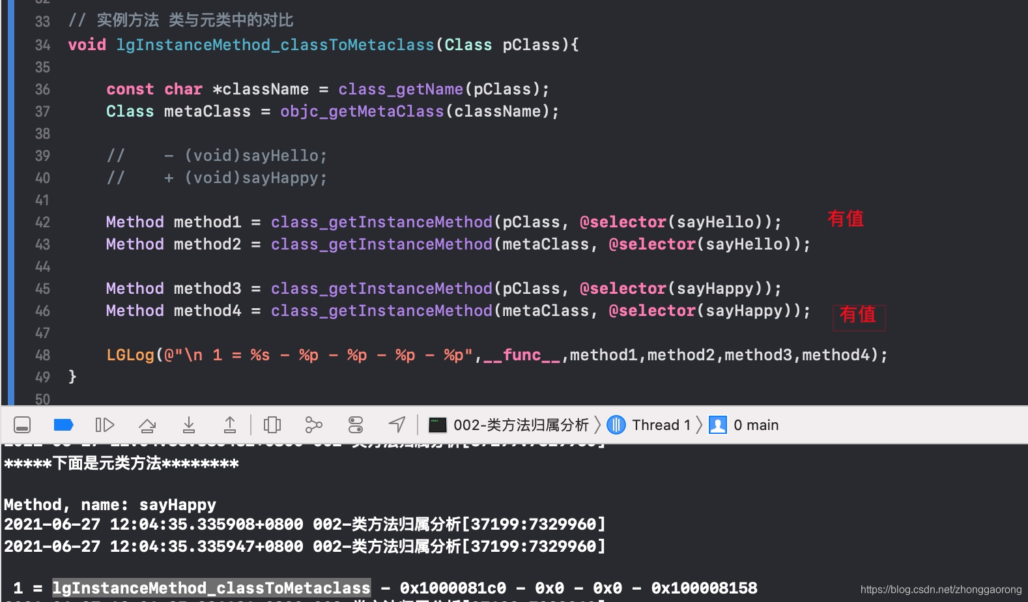
Task: Toggle the blue breakpoints activation icon
Action: 63,425
